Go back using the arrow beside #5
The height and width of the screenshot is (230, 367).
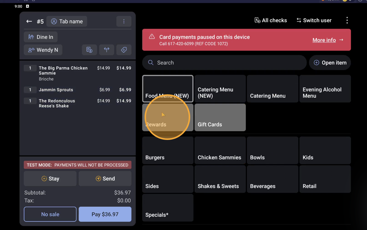point(29,21)
